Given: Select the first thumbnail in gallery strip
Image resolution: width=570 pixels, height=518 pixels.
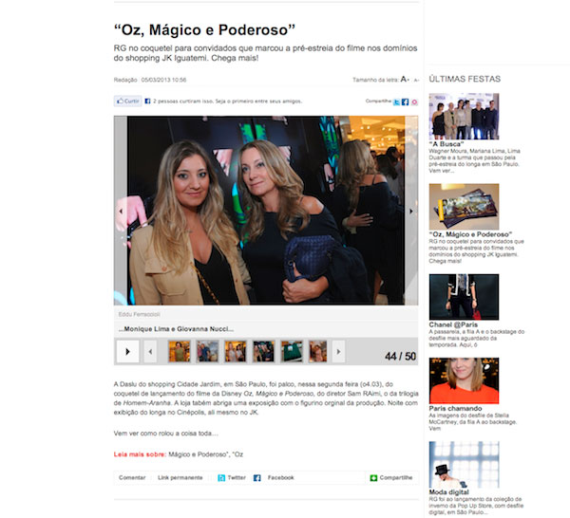Looking at the screenshot, I should [180, 351].
